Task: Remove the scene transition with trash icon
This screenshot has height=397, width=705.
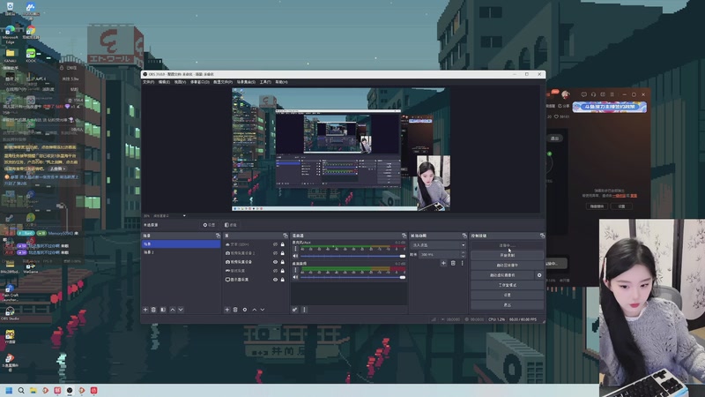Action: coord(453,263)
